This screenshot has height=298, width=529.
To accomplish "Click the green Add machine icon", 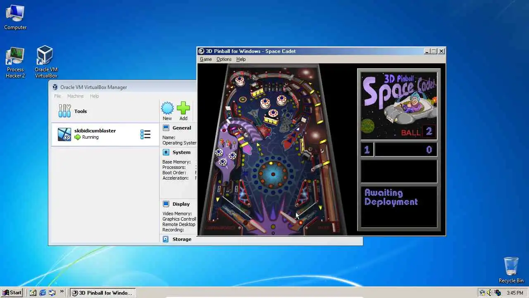I will coord(183,108).
